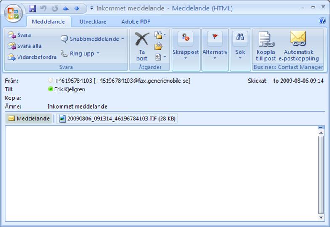Expand the Sök dropdown arrow

(x=240, y=58)
